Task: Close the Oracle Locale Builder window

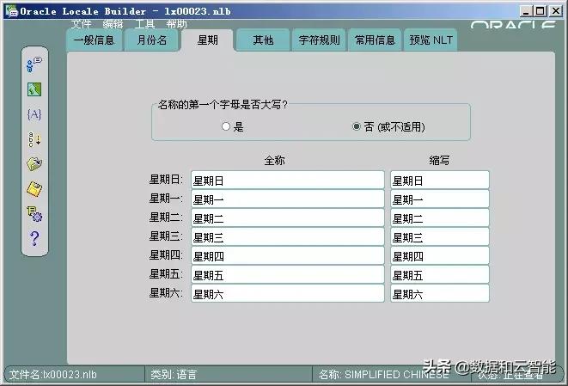Action: (556, 11)
